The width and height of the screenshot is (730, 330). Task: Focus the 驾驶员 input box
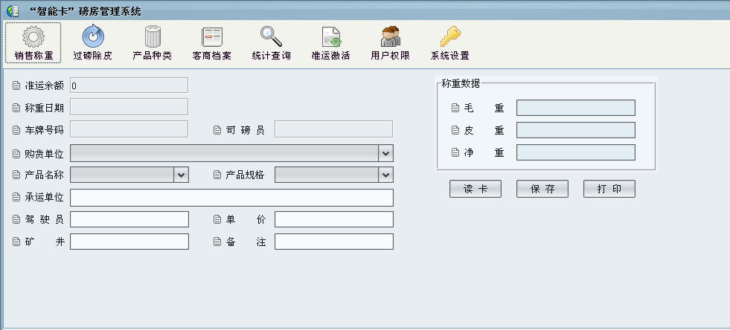click(129, 219)
